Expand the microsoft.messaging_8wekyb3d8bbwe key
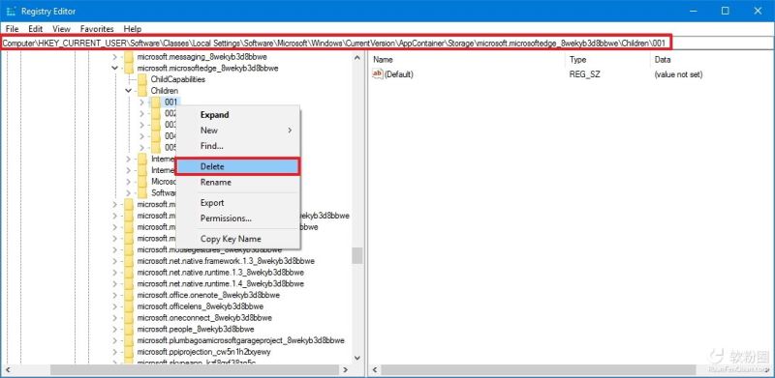 coord(114,57)
